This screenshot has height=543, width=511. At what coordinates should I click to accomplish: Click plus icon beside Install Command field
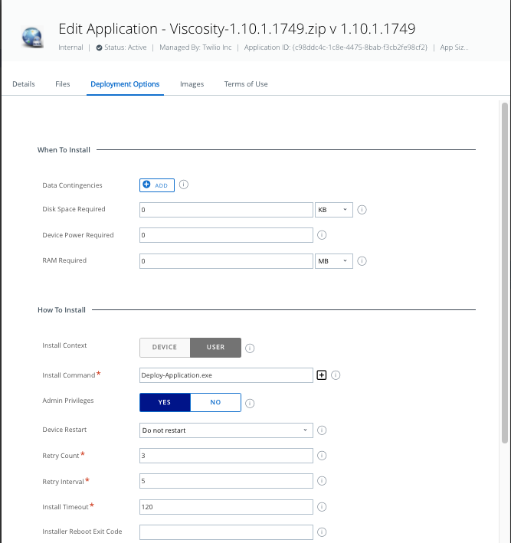[x=322, y=375]
